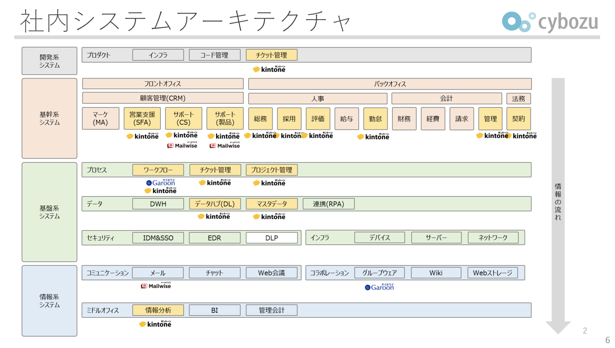Click the kintone logo under マスタデータ
This screenshot has width=615, height=348.
coord(269,217)
